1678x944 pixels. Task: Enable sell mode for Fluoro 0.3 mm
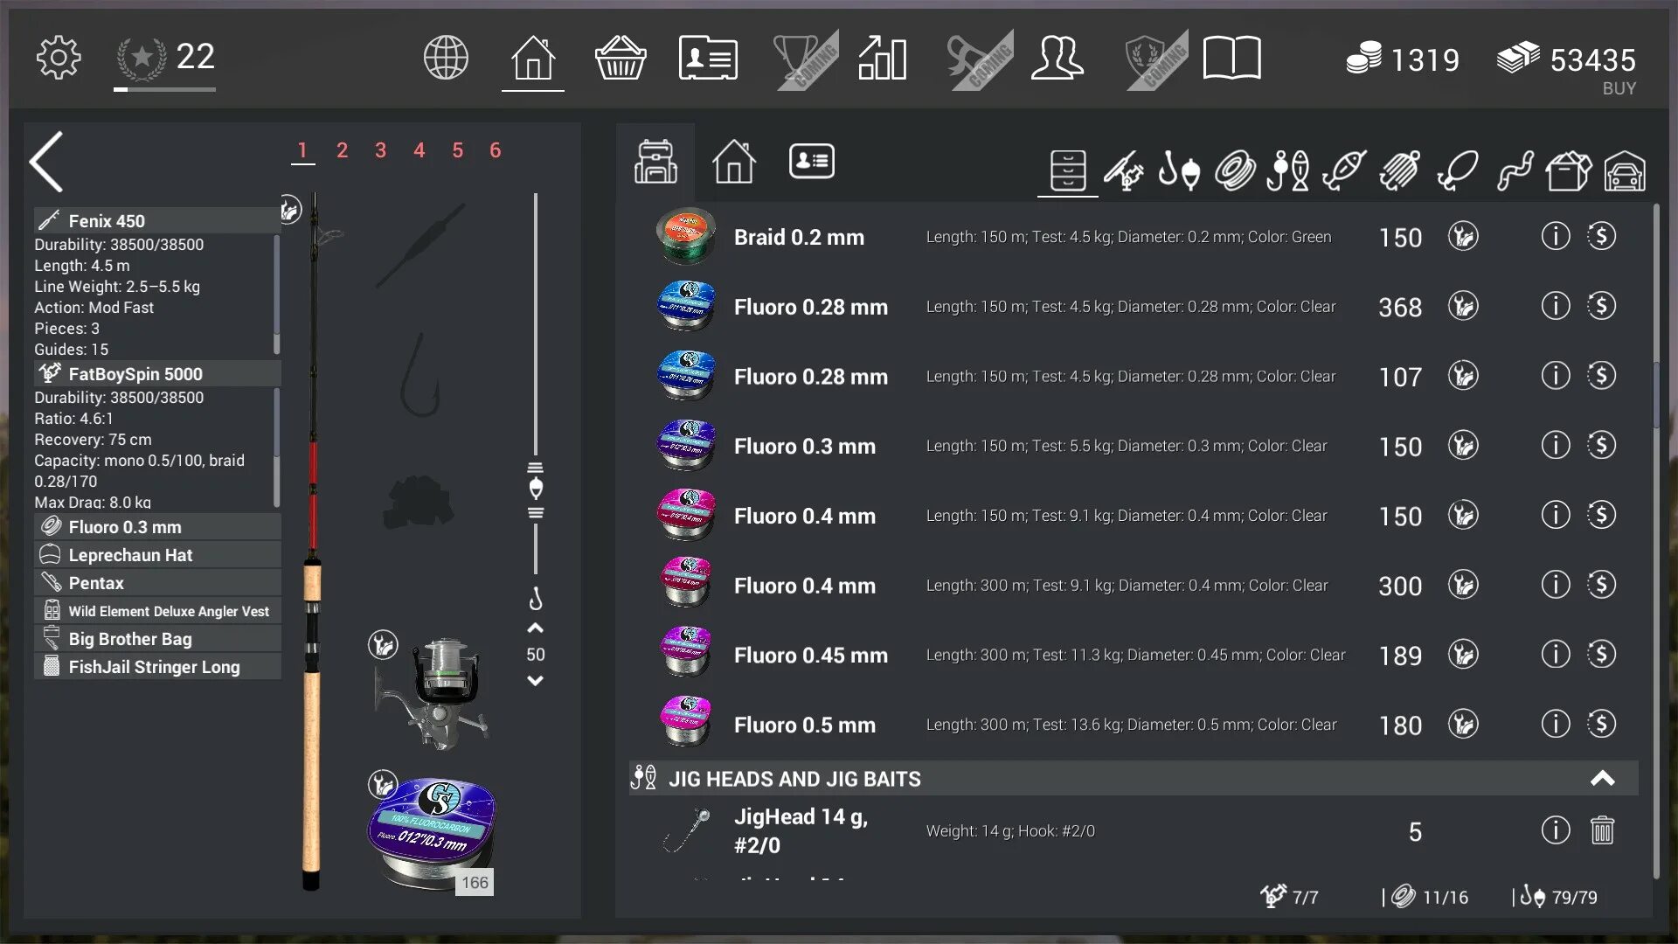click(x=1601, y=446)
